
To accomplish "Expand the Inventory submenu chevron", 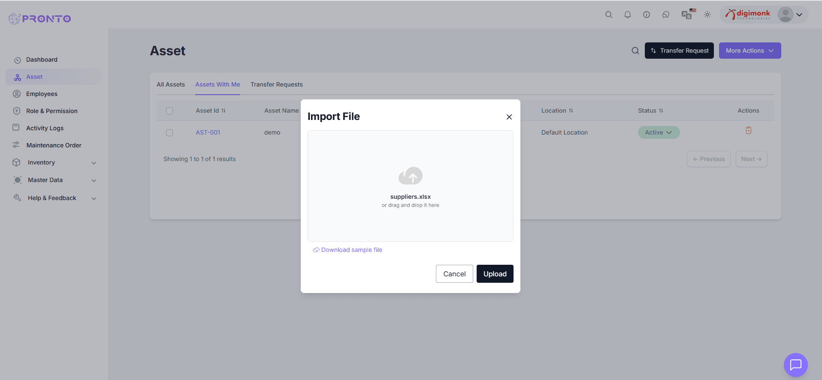I will point(94,163).
